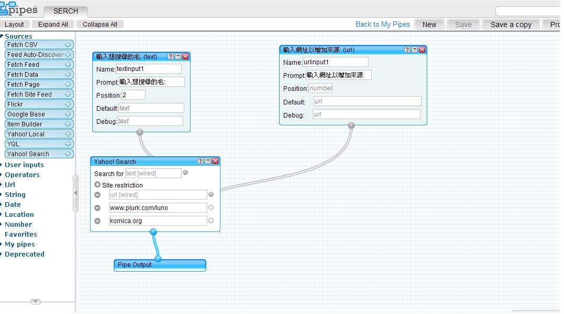Image resolution: width=564 pixels, height=314 pixels.
Task: Collapse the Yahoo! Search module
Action: pyautogui.click(x=208, y=161)
